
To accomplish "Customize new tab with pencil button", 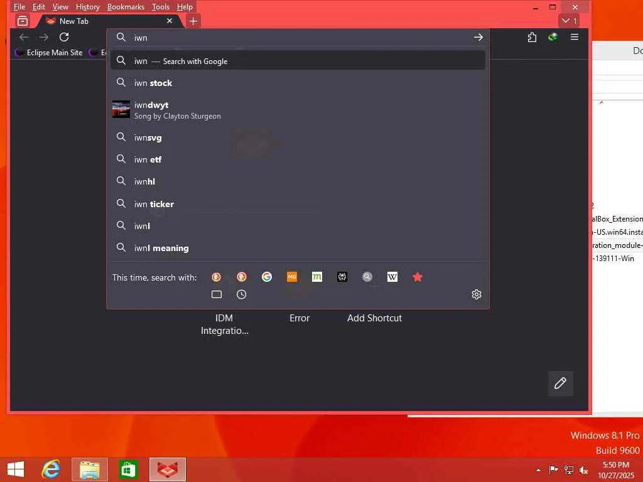I will (x=560, y=383).
